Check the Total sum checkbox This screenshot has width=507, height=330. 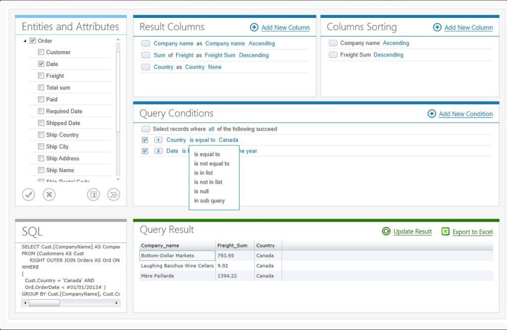point(41,88)
